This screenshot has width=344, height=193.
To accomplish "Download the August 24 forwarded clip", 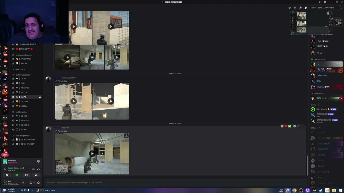I will (126, 136).
